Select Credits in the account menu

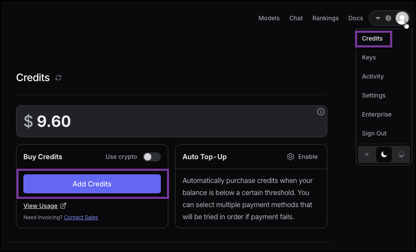(x=372, y=38)
